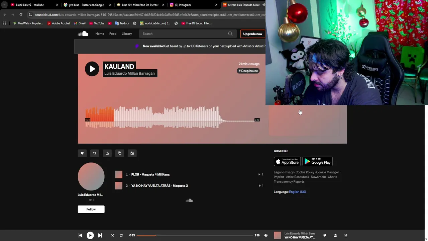This screenshot has height=241, width=428.
Task: Toggle shuffle in the player bar
Action: [112, 235]
